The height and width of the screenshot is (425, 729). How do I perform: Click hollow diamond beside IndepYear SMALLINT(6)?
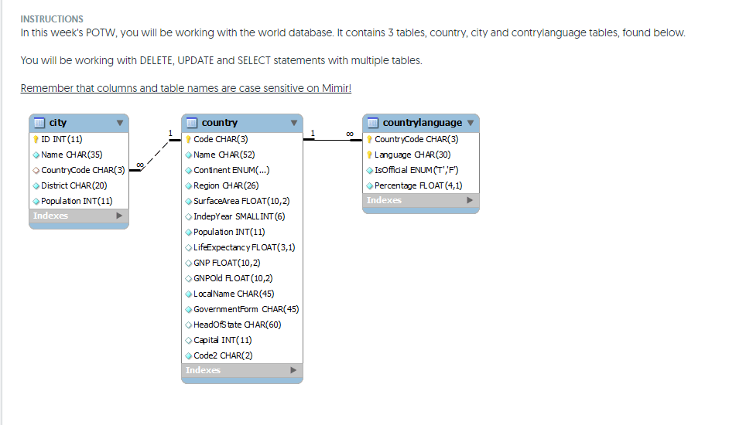(x=188, y=217)
